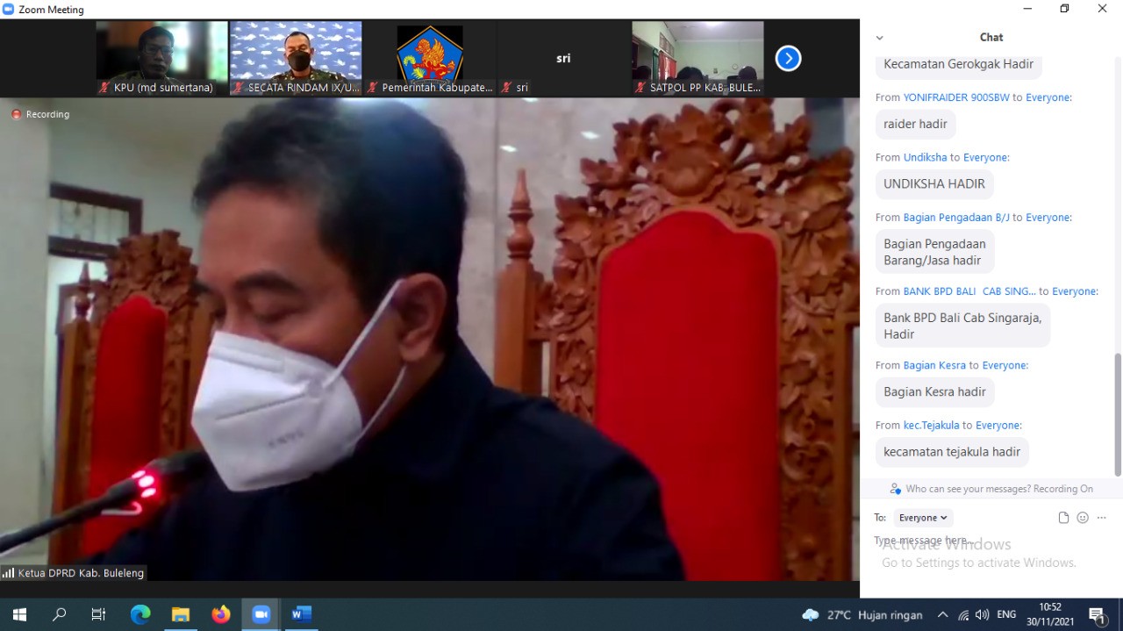The image size is (1123, 631).
Task: Click the Zoom shield icon in title bar
Action: pos(9,10)
